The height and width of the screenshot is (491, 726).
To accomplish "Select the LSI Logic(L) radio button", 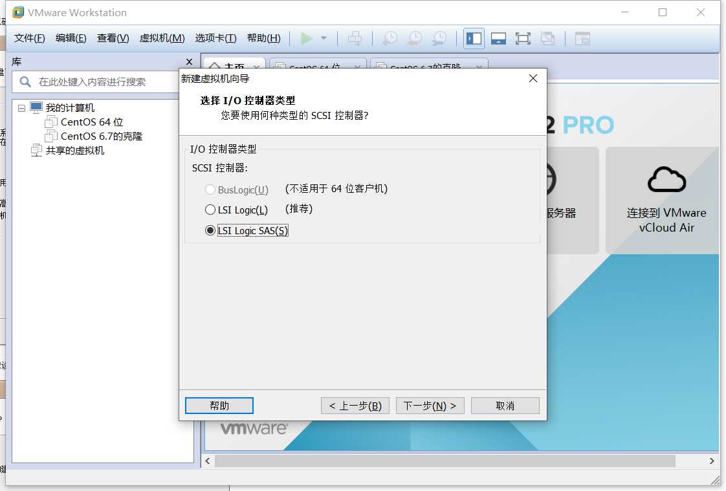I will click(x=210, y=210).
